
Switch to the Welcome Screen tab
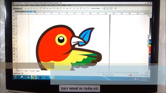20,11
